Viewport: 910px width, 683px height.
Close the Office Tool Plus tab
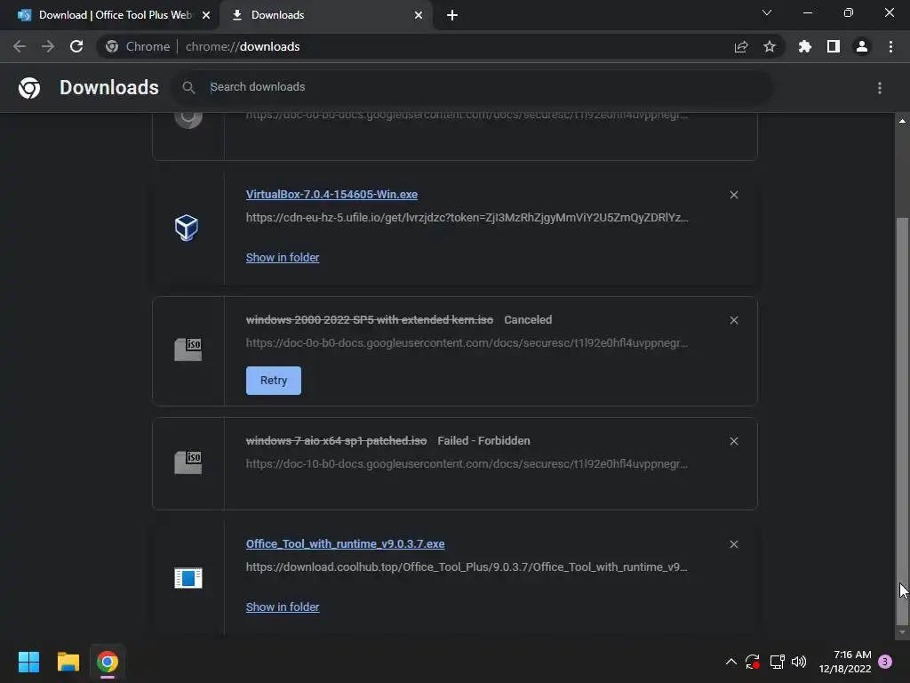[206, 15]
